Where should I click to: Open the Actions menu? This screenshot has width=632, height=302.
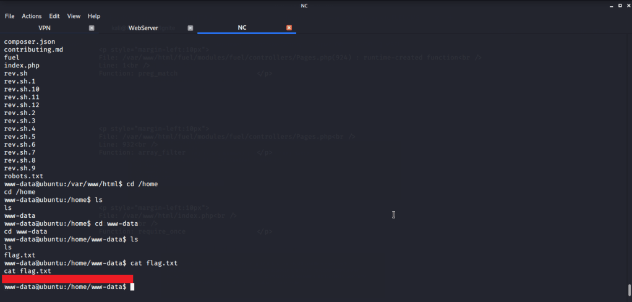click(x=32, y=16)
